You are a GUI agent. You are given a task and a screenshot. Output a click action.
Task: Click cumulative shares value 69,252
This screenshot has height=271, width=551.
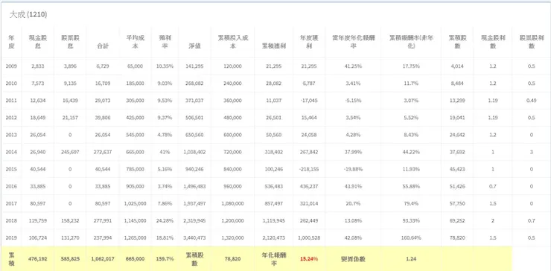[x=458, y=220]
